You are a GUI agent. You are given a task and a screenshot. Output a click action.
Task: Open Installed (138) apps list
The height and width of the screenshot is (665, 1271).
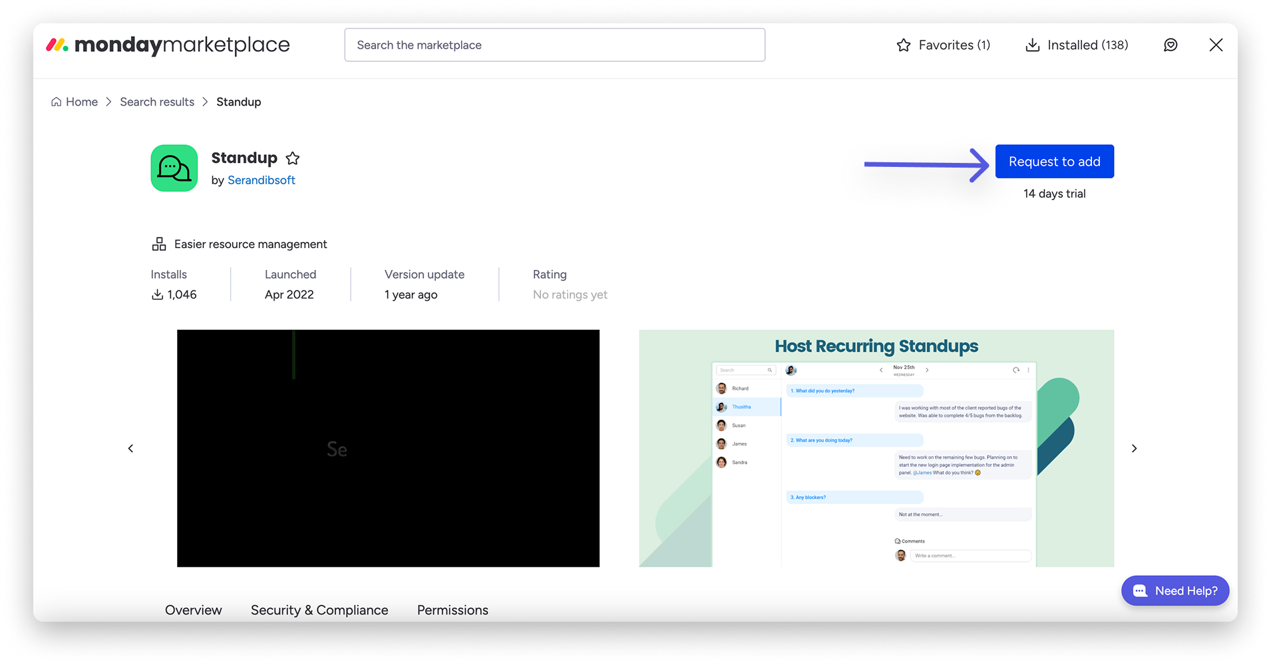tap(1076, 45)
